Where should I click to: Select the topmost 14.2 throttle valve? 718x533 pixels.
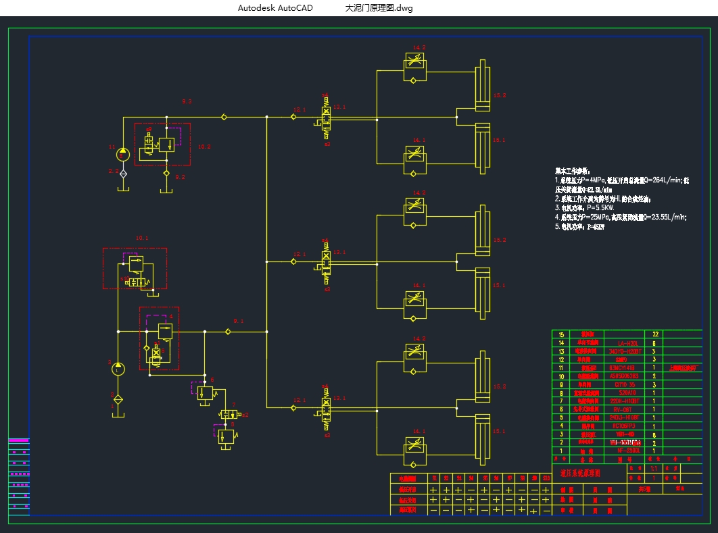(x=414, y=62)
